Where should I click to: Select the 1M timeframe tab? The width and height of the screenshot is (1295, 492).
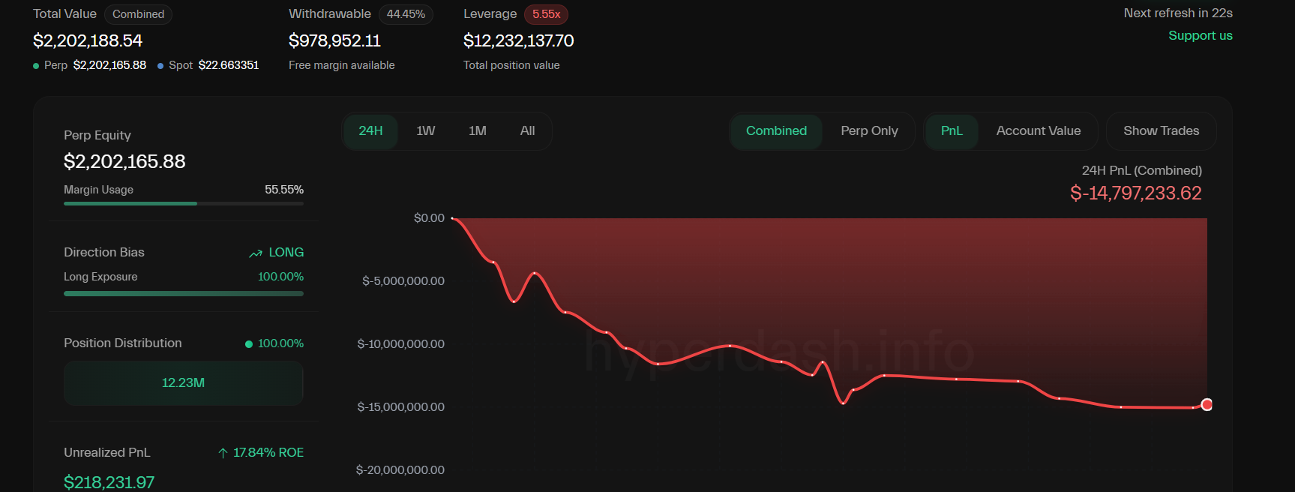[x=478, y=131]
